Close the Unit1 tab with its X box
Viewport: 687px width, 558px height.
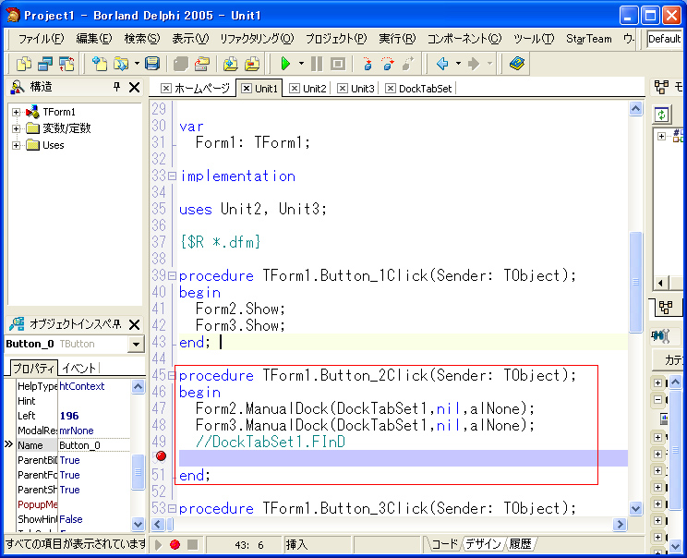pyautogui.click(x=247, y=89)
